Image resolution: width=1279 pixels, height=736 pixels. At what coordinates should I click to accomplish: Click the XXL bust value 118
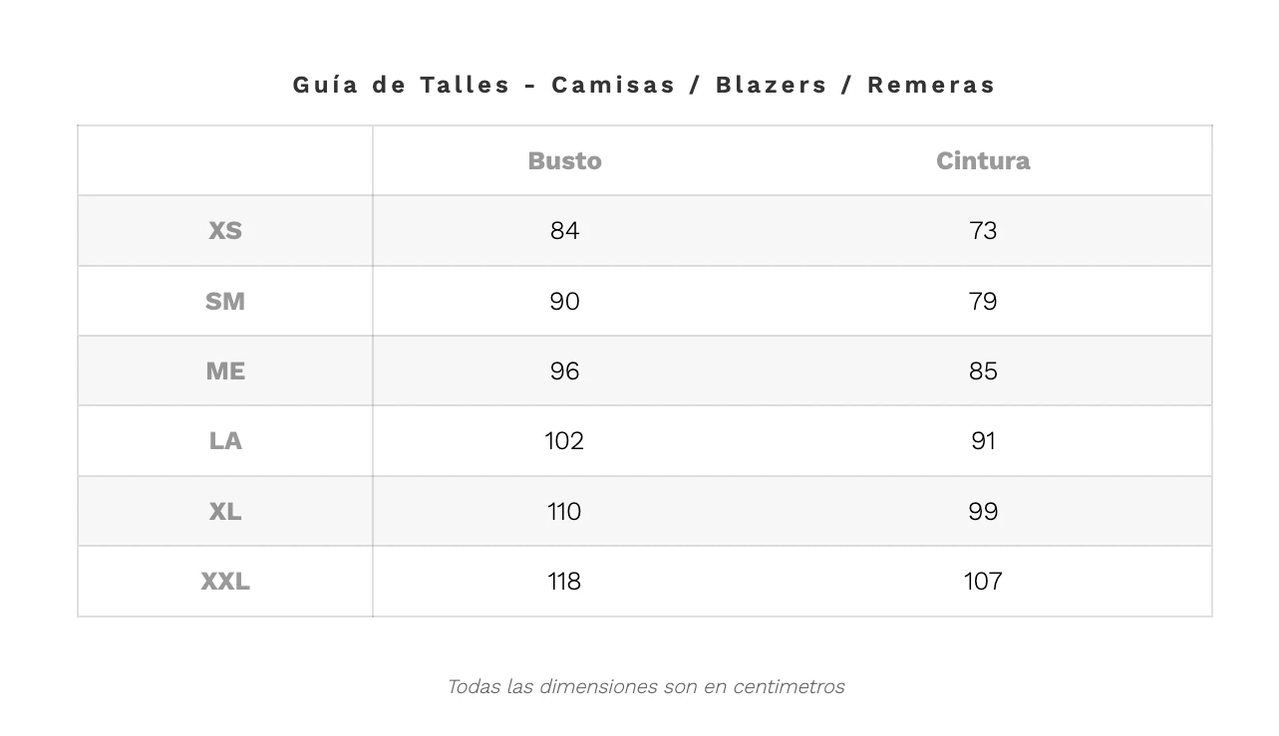[564, 581]
